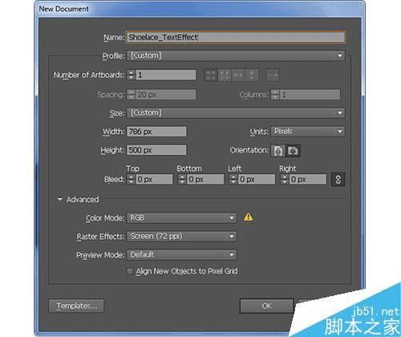Enable Align New Objects to Pixel Grid
The height and width of the screenshot is (337, 401).
(130, 271)
